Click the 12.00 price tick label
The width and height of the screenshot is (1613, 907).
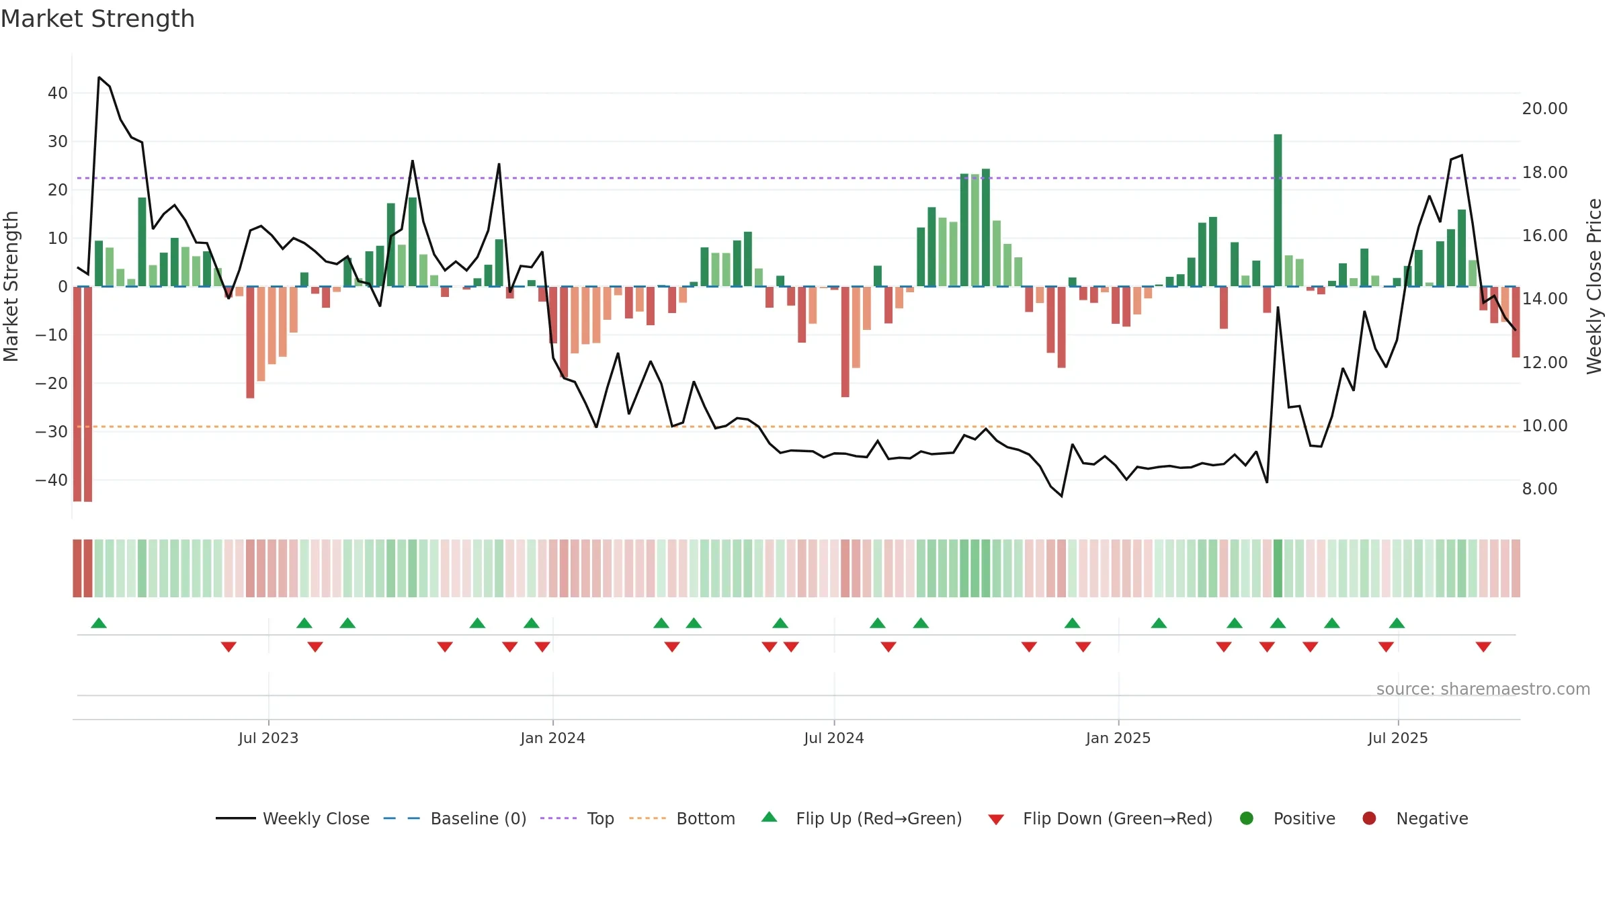click(1544, 363)
